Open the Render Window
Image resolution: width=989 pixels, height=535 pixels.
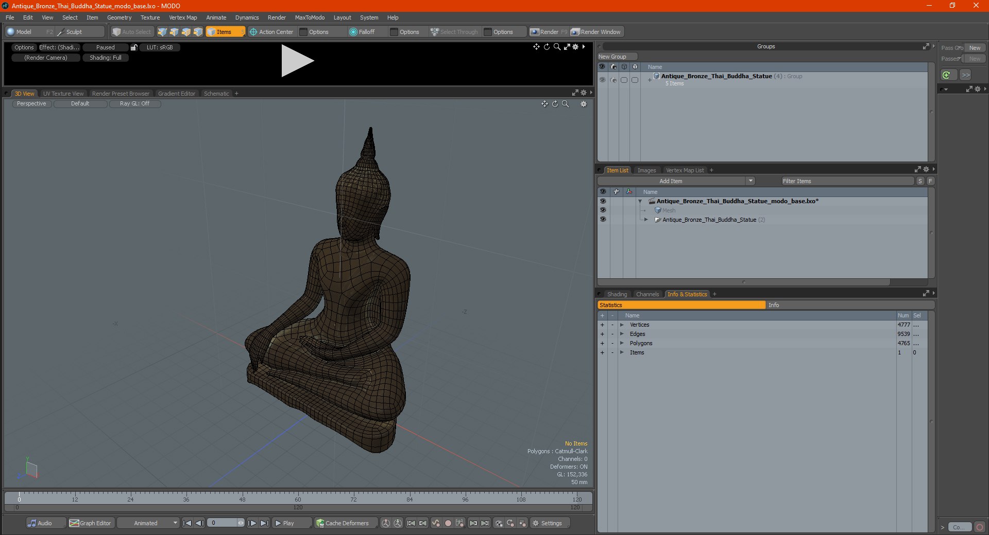(x=596, y=32)
